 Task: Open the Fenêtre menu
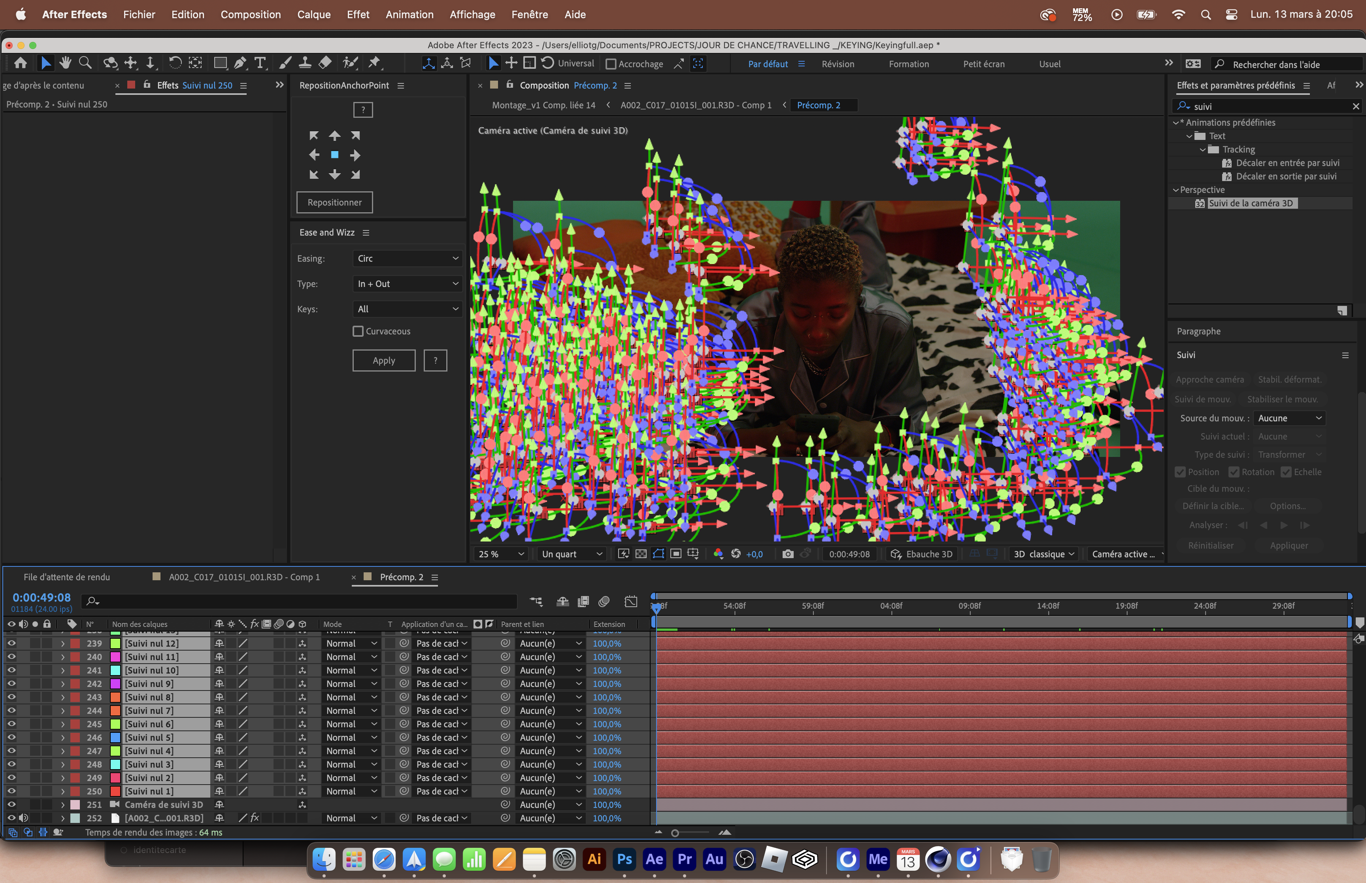point(530,14)
